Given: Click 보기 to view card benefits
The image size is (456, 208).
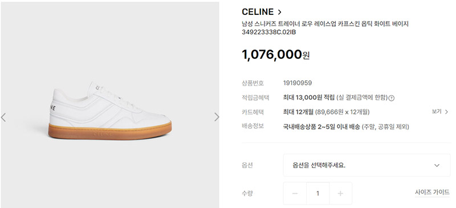Looking at the screenshot, I should (x=437, y=112).
